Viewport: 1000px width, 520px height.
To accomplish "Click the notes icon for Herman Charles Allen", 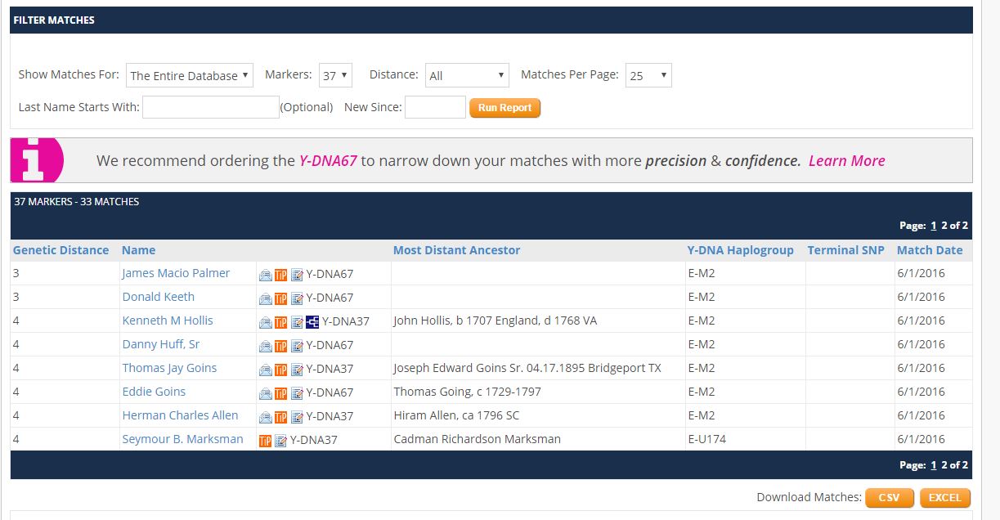I will [x=297, y=417].
